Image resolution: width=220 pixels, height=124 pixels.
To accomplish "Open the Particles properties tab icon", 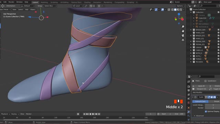I will click(x=189, y=116).
